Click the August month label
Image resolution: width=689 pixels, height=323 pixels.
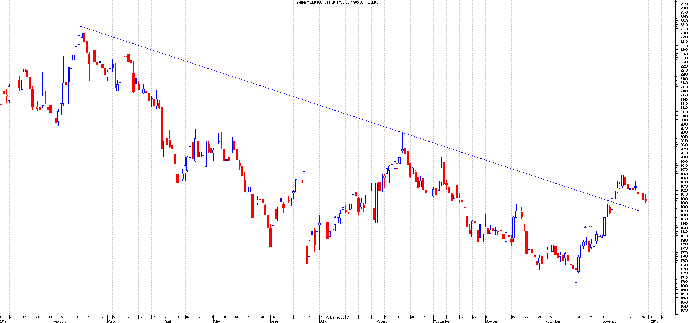coord(382,321)
